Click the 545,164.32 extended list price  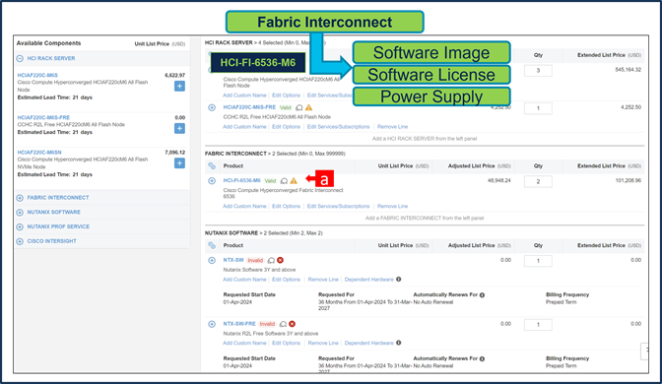coord(629,70)
